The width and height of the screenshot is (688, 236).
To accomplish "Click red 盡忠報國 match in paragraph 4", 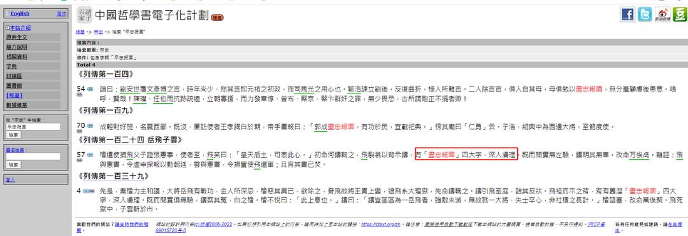I will (643, 191).
